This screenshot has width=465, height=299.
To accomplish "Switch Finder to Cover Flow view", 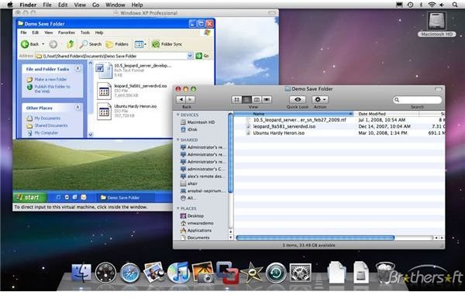I will tap(267, 100).
